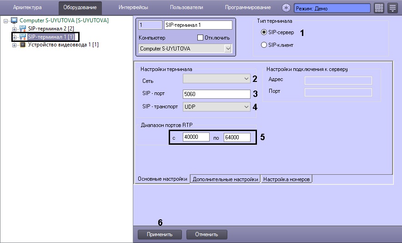The width and height of the screenshot is (402, 243).
Task: Expand the SIP-терминал 2 tree node
Action: click(14, 29)
